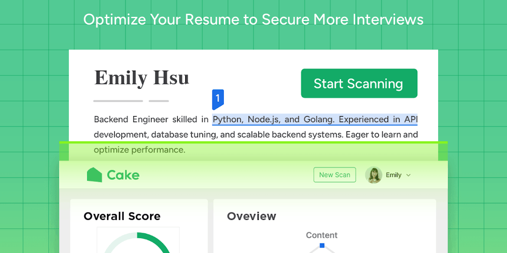Click the "Optimize Your Resume" headline text

pos(253,19)
